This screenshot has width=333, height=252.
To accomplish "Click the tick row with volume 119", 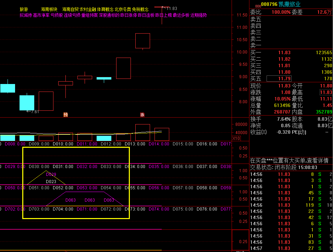I will click(x=291, y=205).
